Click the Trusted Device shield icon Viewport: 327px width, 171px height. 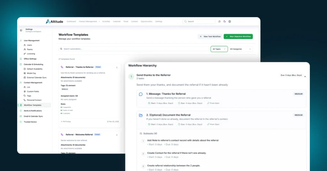tap(21, 122)
